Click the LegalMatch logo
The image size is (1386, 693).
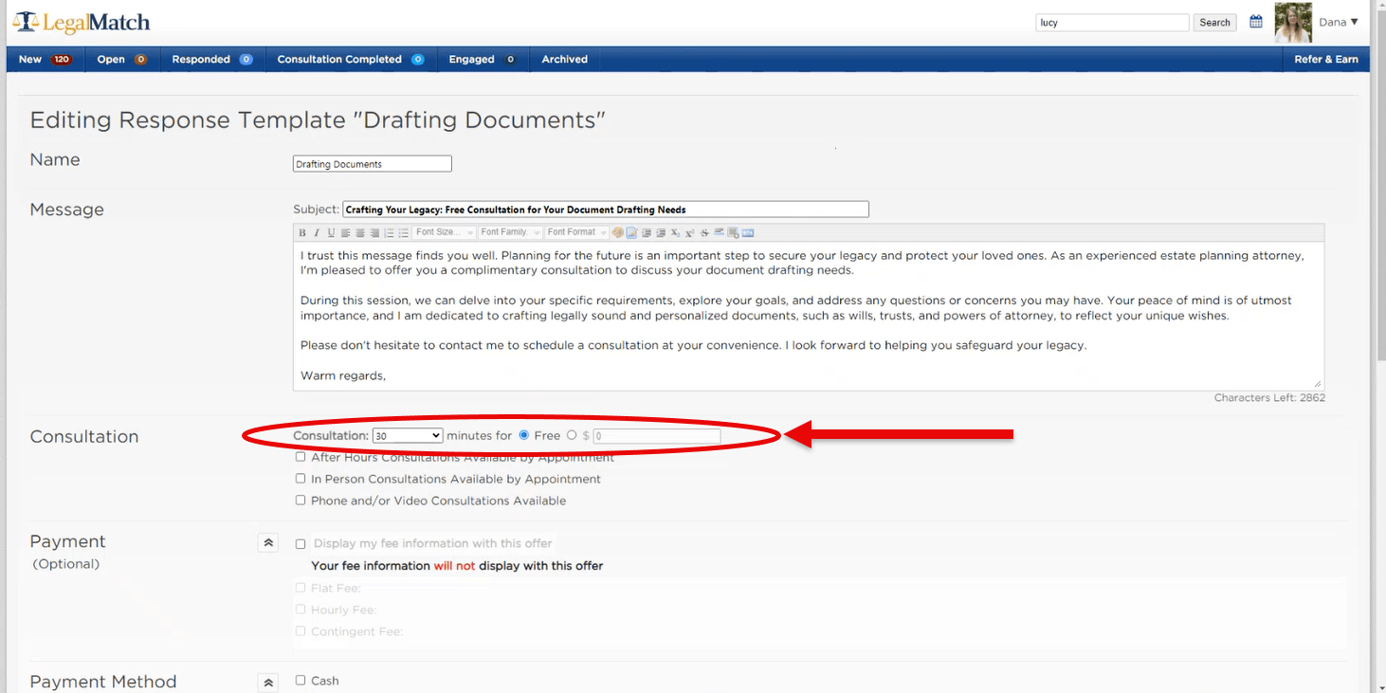tap(82, 22)
